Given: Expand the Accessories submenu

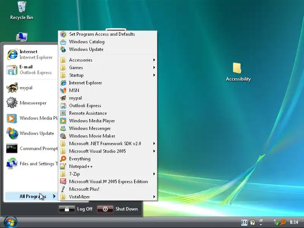Looking at the screenshot, I should point(108,60).
